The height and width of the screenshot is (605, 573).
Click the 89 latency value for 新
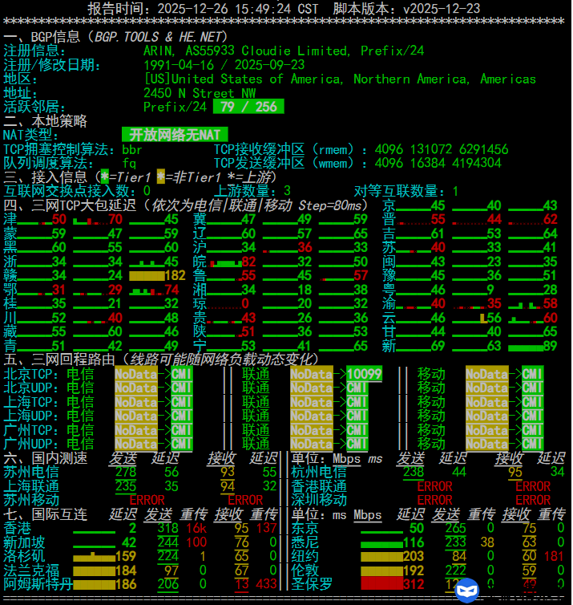551,346
